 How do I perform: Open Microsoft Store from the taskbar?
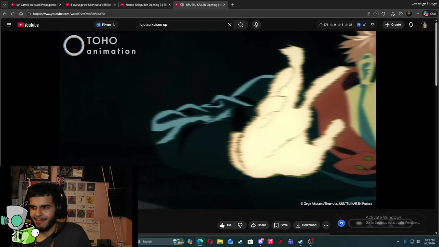pyautogui.click(x=250, y=242)
